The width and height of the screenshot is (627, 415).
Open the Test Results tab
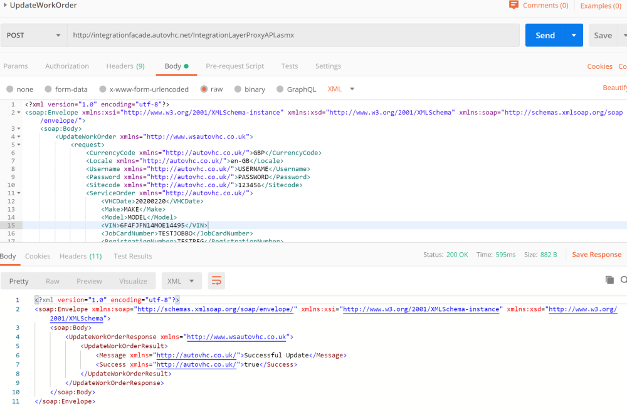133,256
